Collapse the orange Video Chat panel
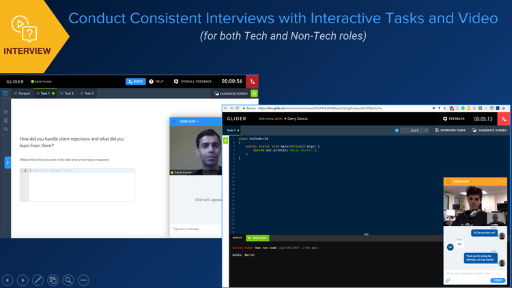Viewport: 512px width, 288px height. point(504,181)
